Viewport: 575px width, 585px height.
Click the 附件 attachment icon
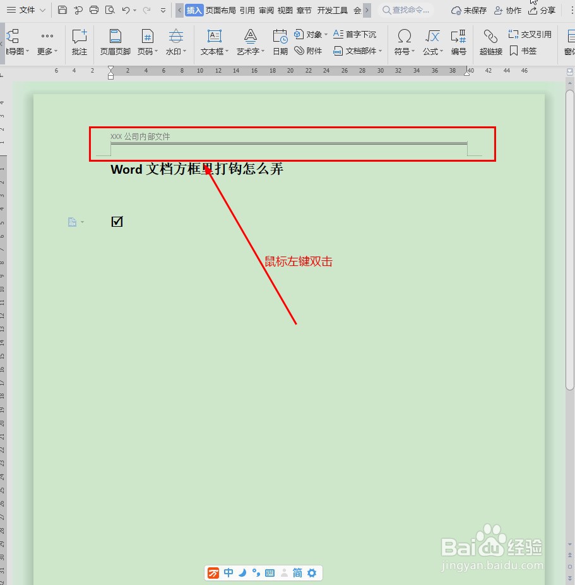point(308,51)
